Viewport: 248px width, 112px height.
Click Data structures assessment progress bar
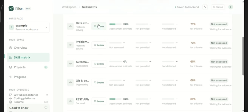pyautogui.click(x=115, y=24)
